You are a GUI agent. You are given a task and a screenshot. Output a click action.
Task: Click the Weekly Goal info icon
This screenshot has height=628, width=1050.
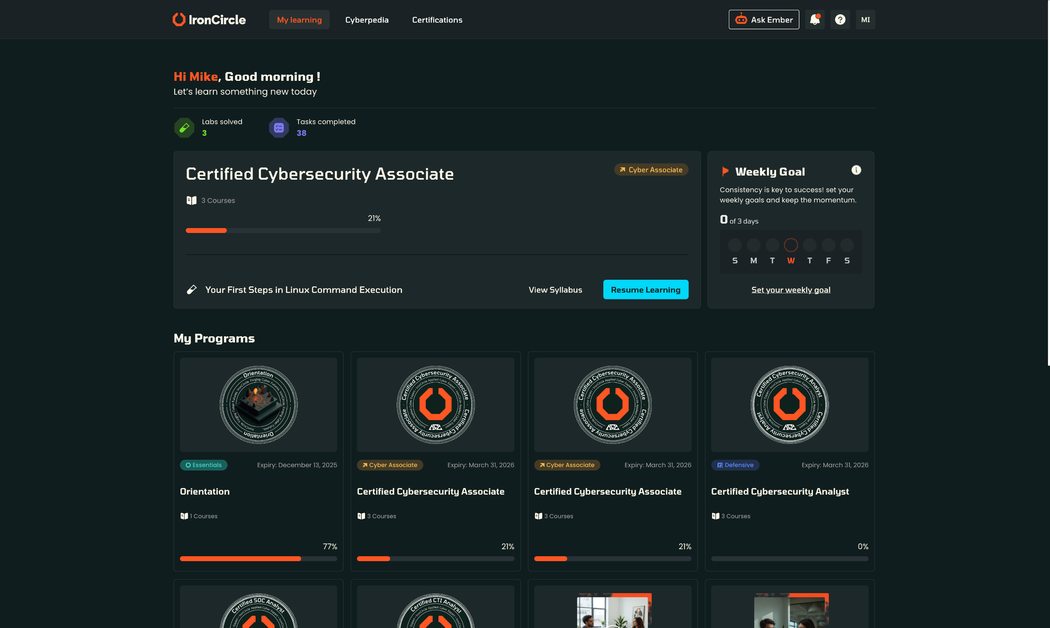[x=856, y=170]
